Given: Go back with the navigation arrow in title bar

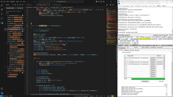Looking at the screenshot, I should (x=34, y=2).
